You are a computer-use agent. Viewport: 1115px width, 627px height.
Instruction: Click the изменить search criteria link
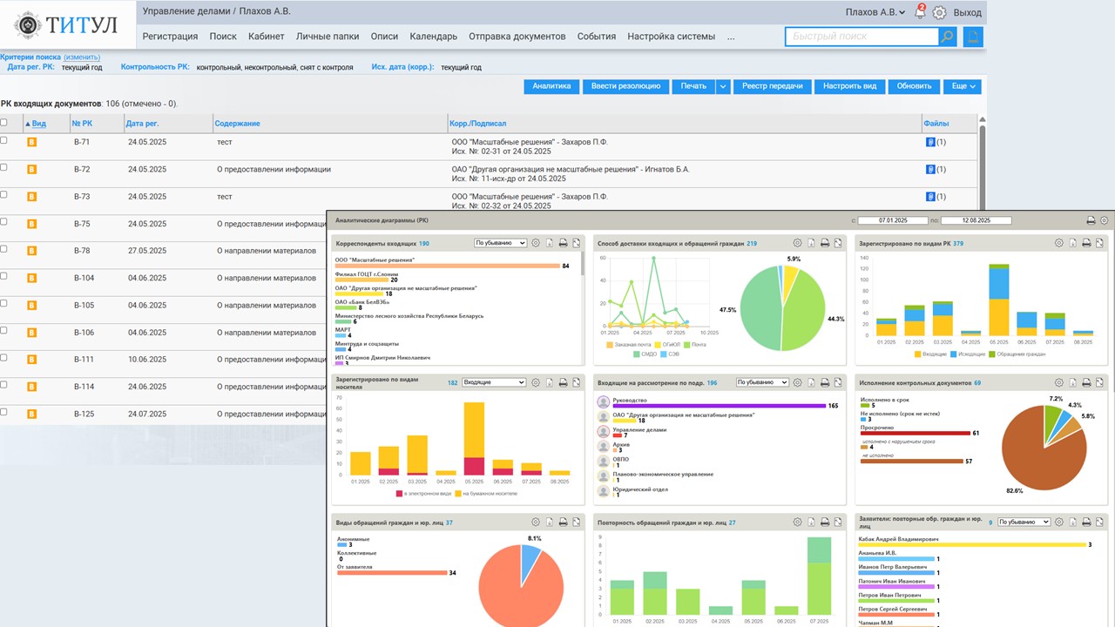pos(82,57)
